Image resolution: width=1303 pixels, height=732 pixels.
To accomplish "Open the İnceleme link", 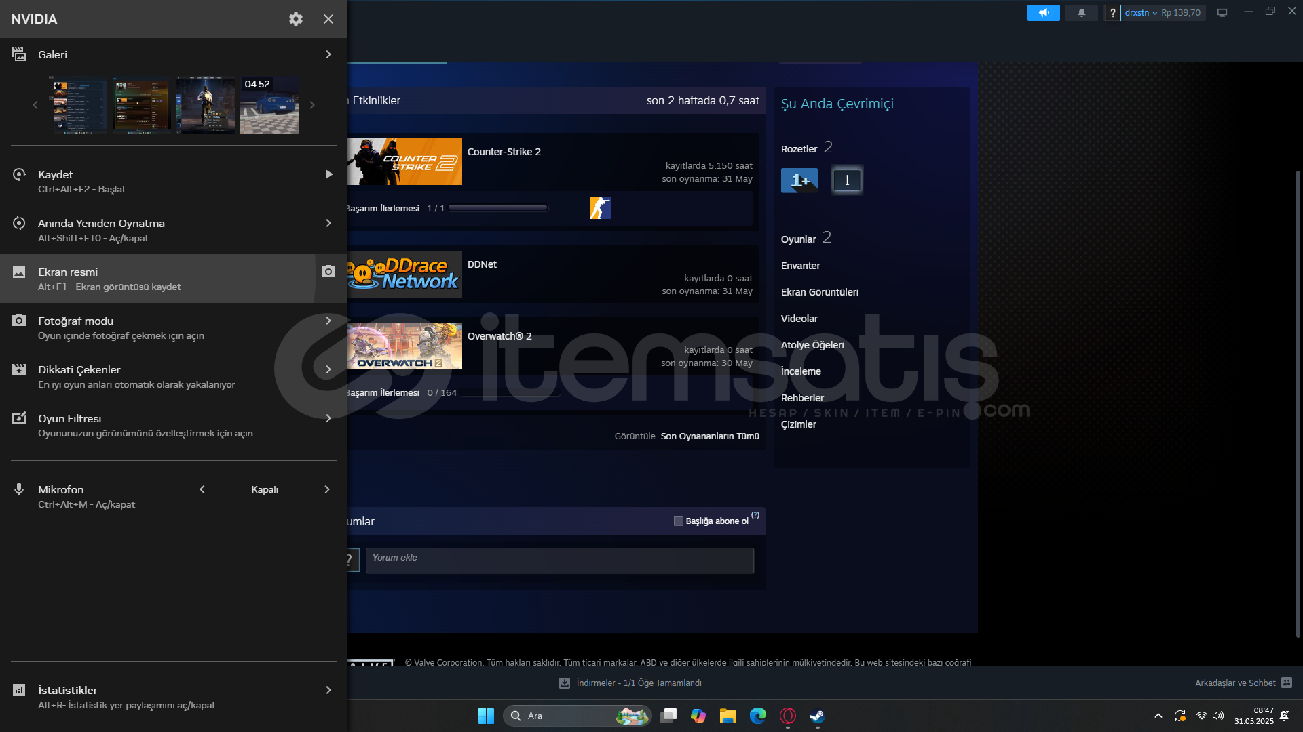I will (801, 371).
